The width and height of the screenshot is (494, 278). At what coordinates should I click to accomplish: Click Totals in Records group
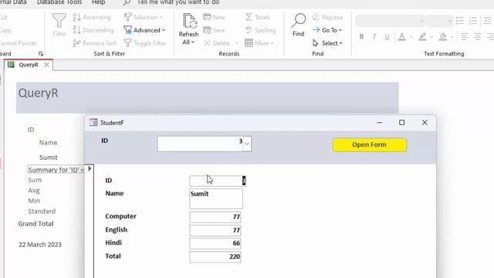coord(258,17)
